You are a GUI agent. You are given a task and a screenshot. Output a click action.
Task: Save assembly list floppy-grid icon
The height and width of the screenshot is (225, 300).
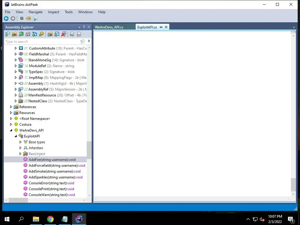57,34
